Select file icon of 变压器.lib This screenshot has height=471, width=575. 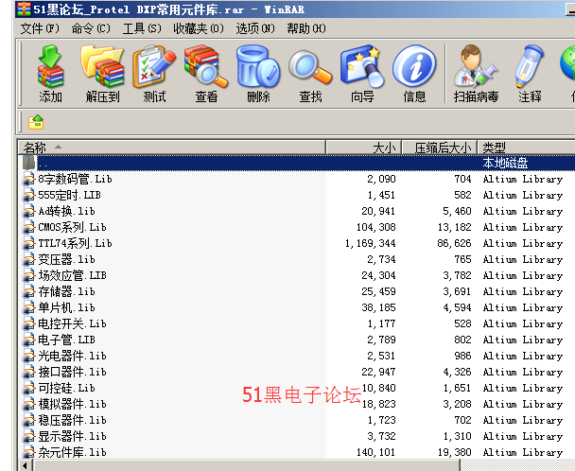[x=29, y=259]
